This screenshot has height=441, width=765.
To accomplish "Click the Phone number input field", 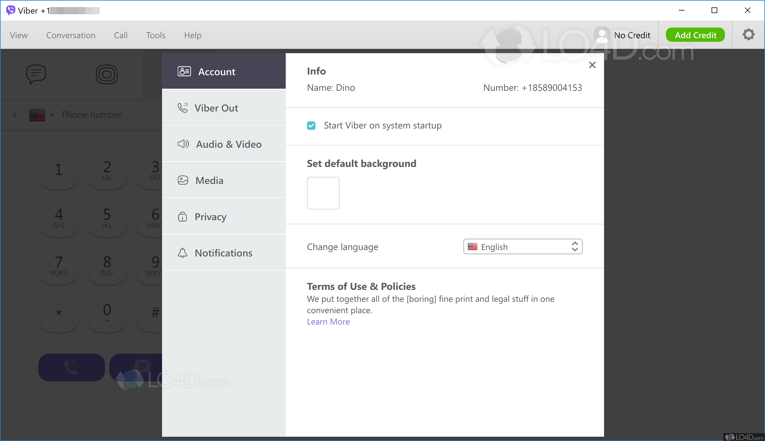I will coord(92,115).
